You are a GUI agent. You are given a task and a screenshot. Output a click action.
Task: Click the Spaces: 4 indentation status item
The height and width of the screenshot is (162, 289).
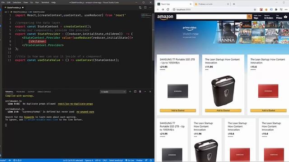point(89,160)
